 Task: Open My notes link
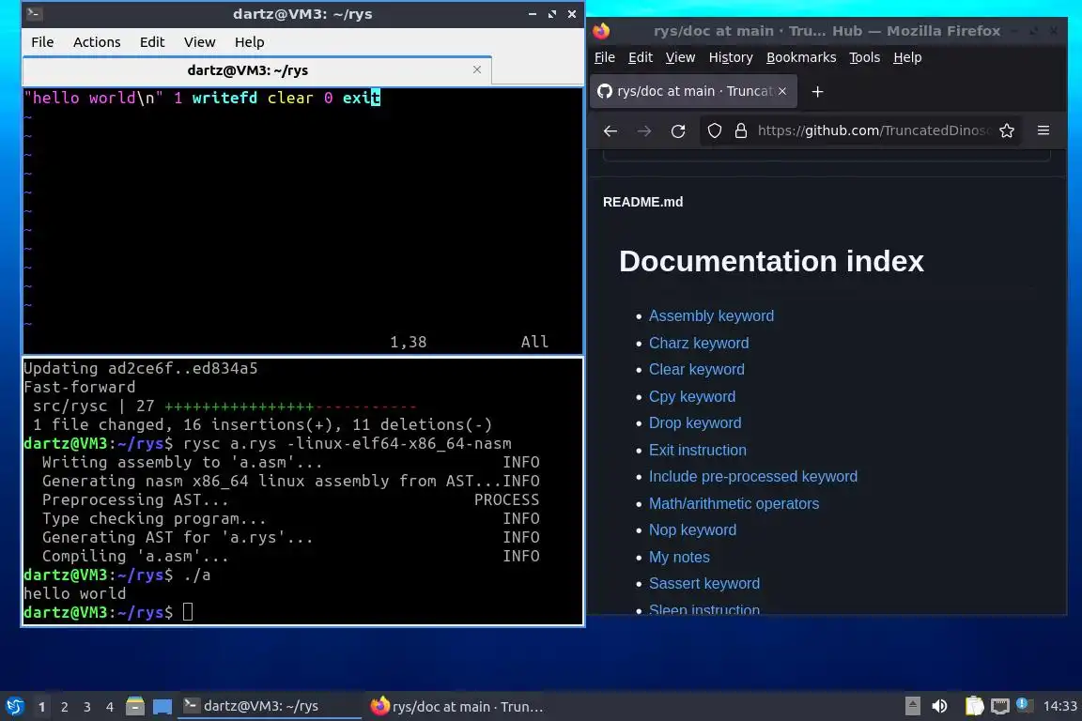(679, 557)
